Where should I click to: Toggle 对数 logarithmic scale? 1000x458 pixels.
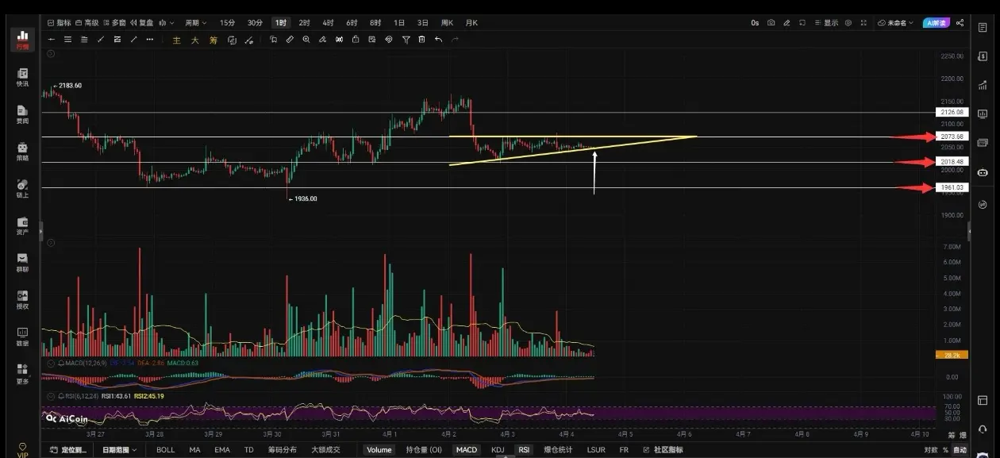930,450
